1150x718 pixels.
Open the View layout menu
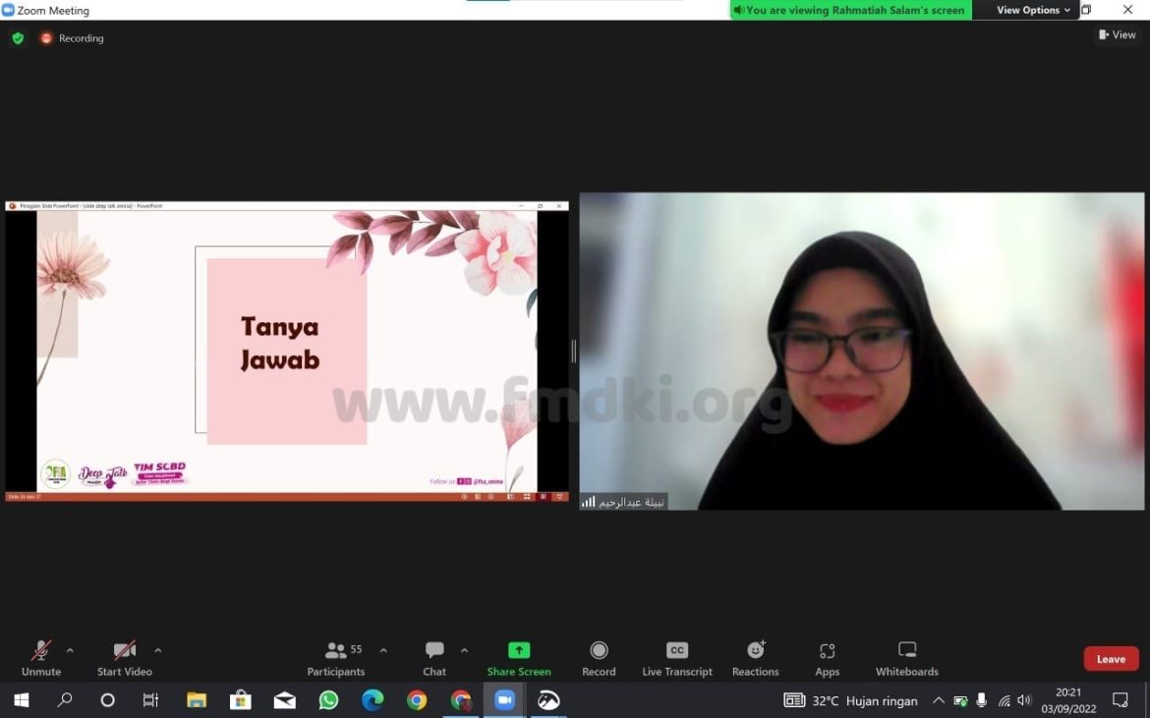(x=1118, y=35)
